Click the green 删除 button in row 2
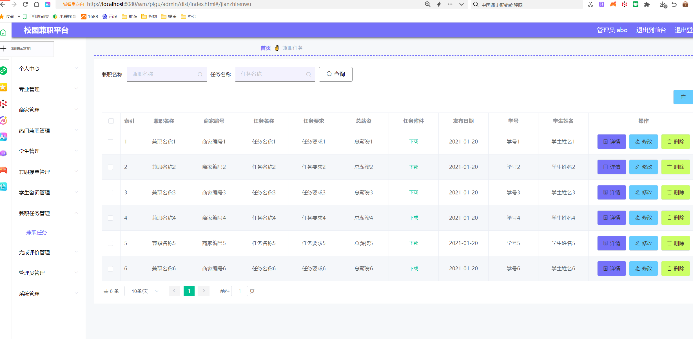 675,167
